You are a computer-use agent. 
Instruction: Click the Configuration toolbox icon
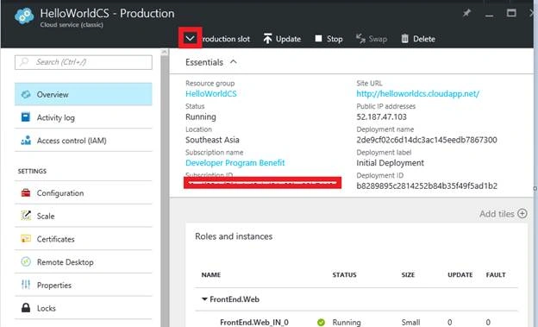tap(26, 192)
